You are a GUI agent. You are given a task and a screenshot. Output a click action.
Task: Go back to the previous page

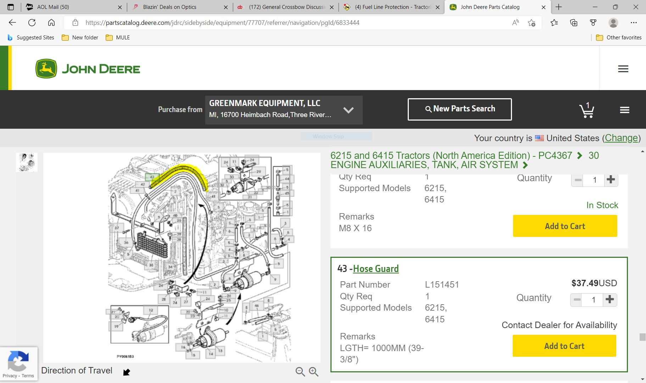coord(12,23)
